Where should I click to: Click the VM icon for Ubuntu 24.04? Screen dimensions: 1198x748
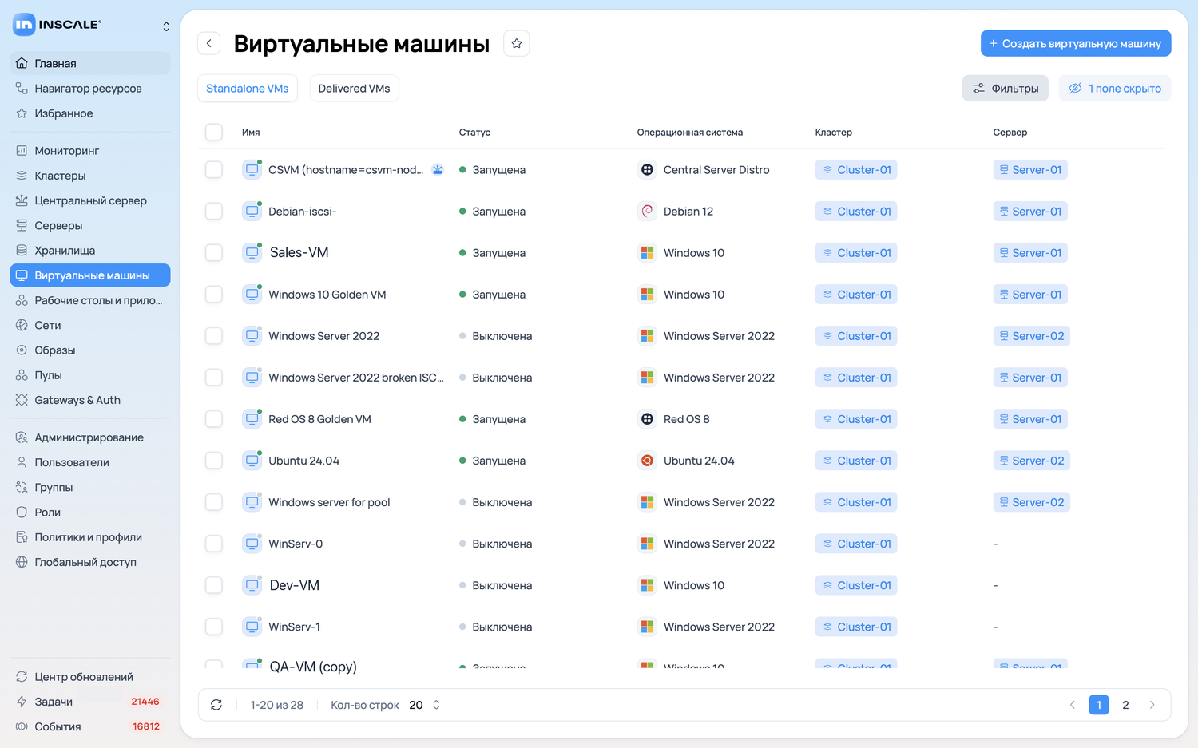coord(252,461)
